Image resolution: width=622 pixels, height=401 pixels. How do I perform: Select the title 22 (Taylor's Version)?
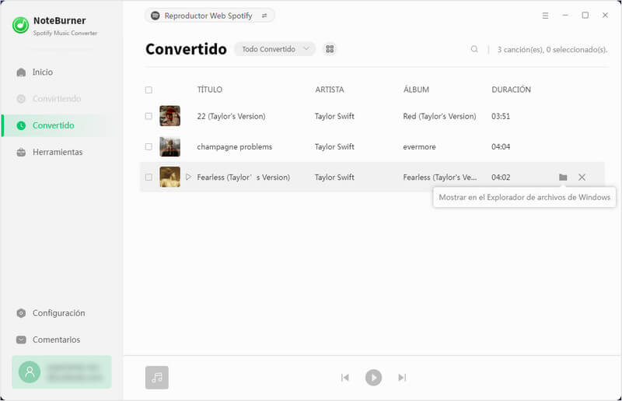point(231,116)
